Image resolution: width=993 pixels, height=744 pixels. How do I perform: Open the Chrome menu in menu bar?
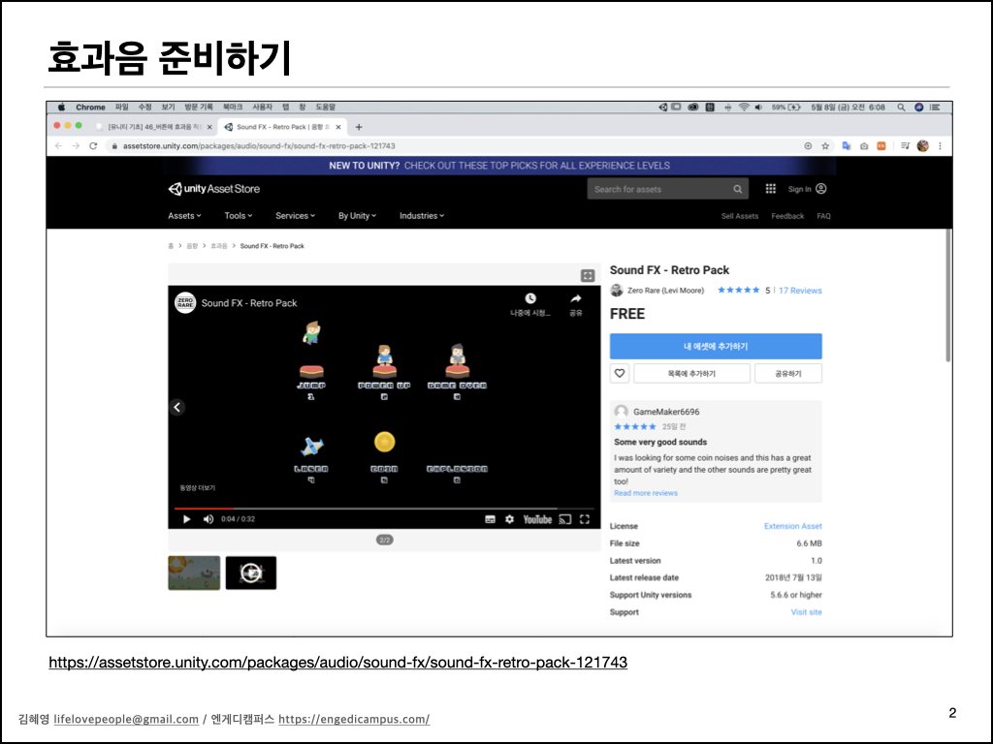click(x=90, y=108)
